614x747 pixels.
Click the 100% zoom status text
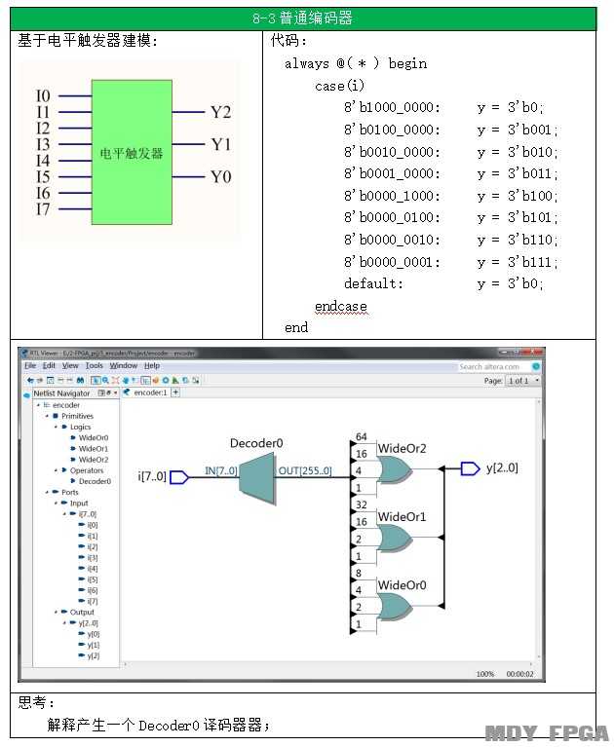485,674
